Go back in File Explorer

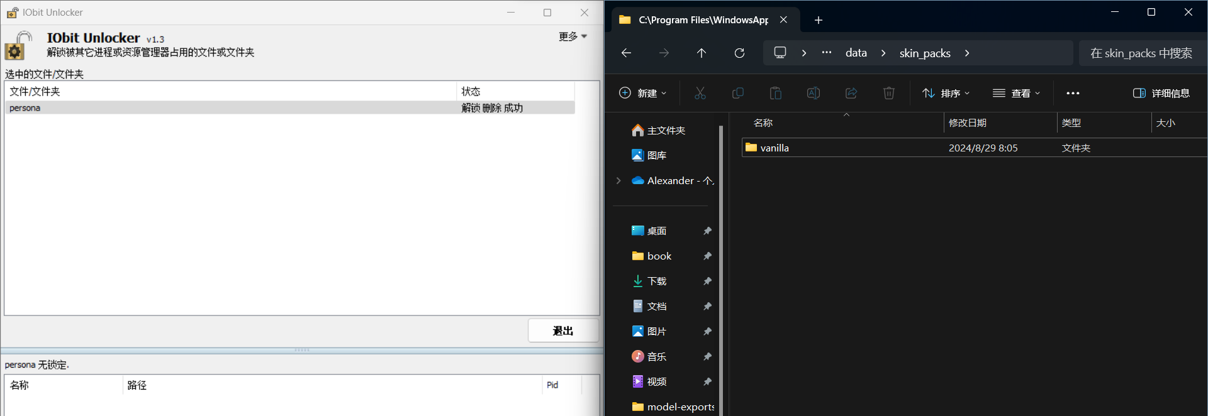[x=626, y=53]
